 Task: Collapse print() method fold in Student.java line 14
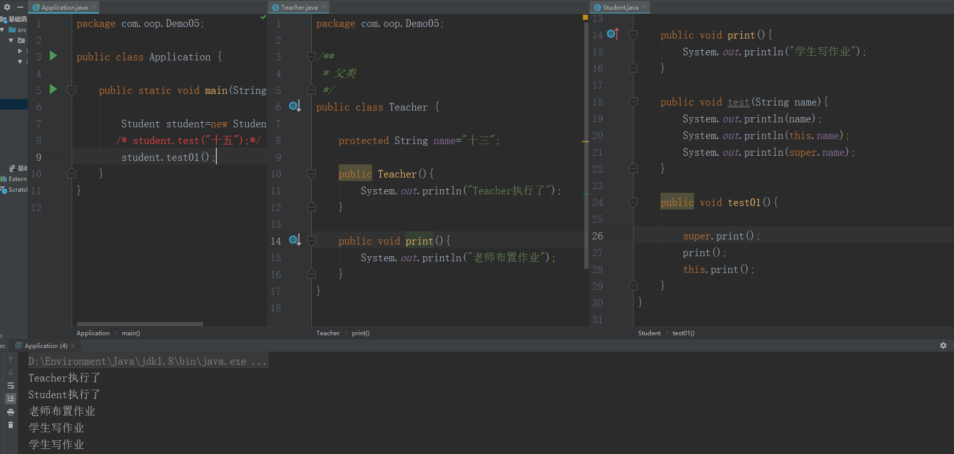pyautogui.click(x=633, y=35)
